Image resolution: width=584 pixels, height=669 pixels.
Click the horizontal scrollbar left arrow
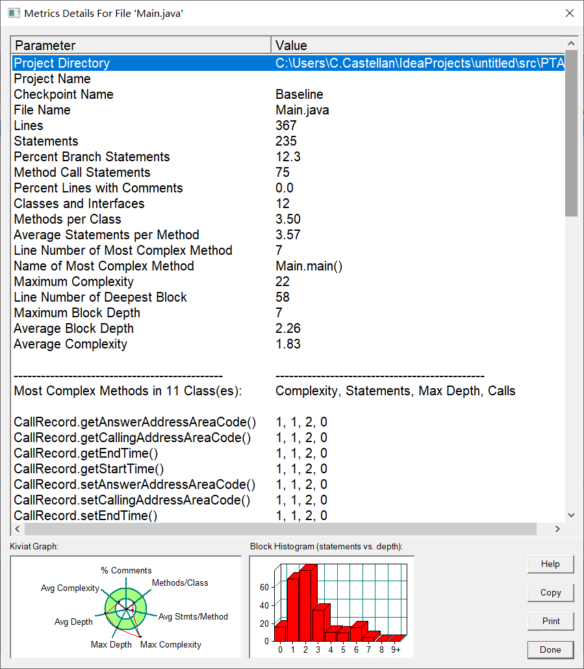pyautogui.click(x=18, y=529)
